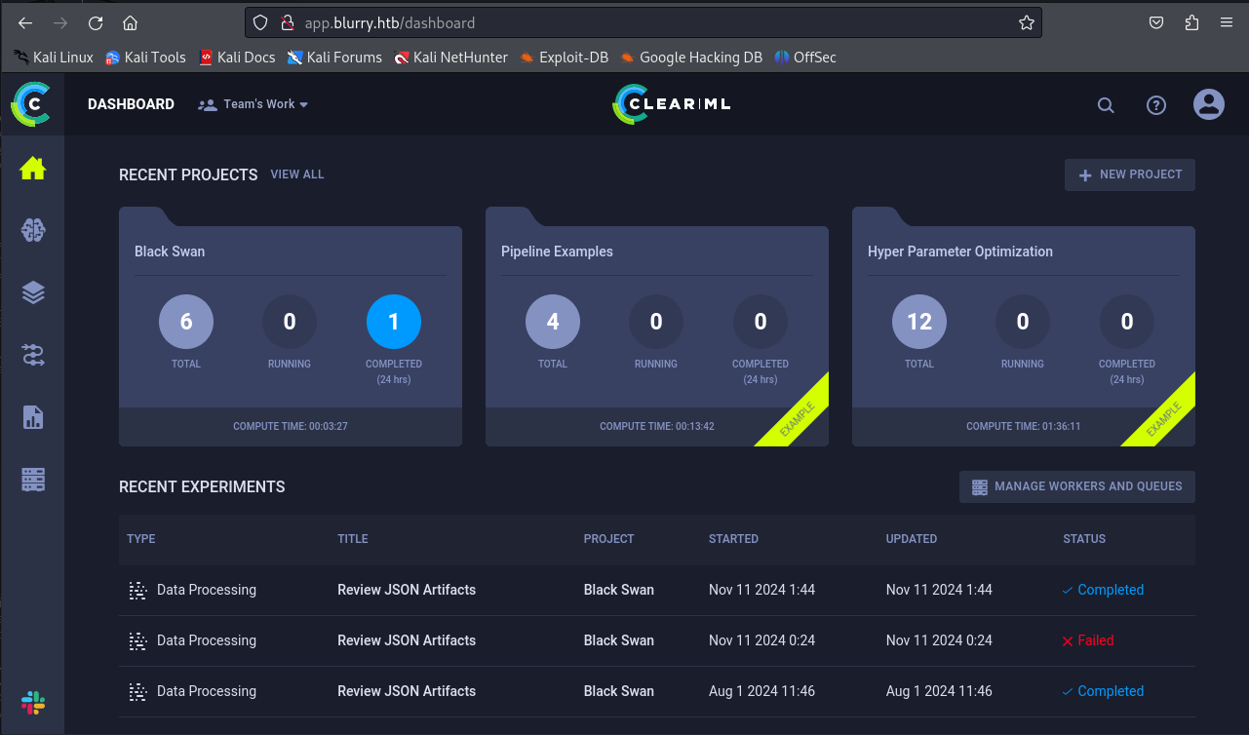Image resolution: width=1249 pixels, height=735 pixels.
Task: Open the user profile avatar
Action: 1208,104
